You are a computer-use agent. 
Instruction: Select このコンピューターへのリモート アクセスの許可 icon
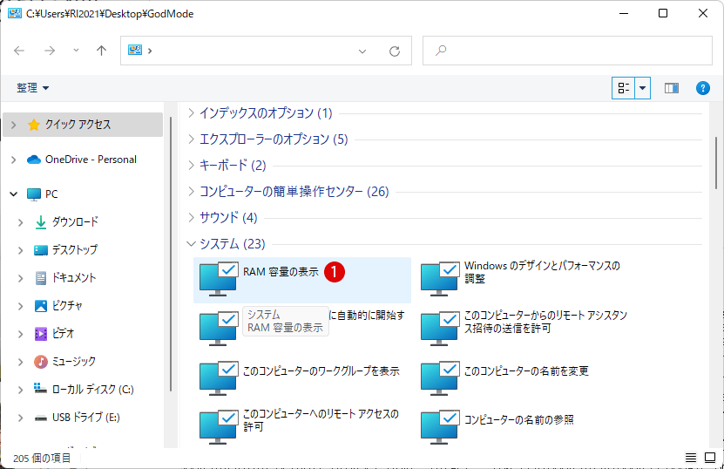[219, 426]
